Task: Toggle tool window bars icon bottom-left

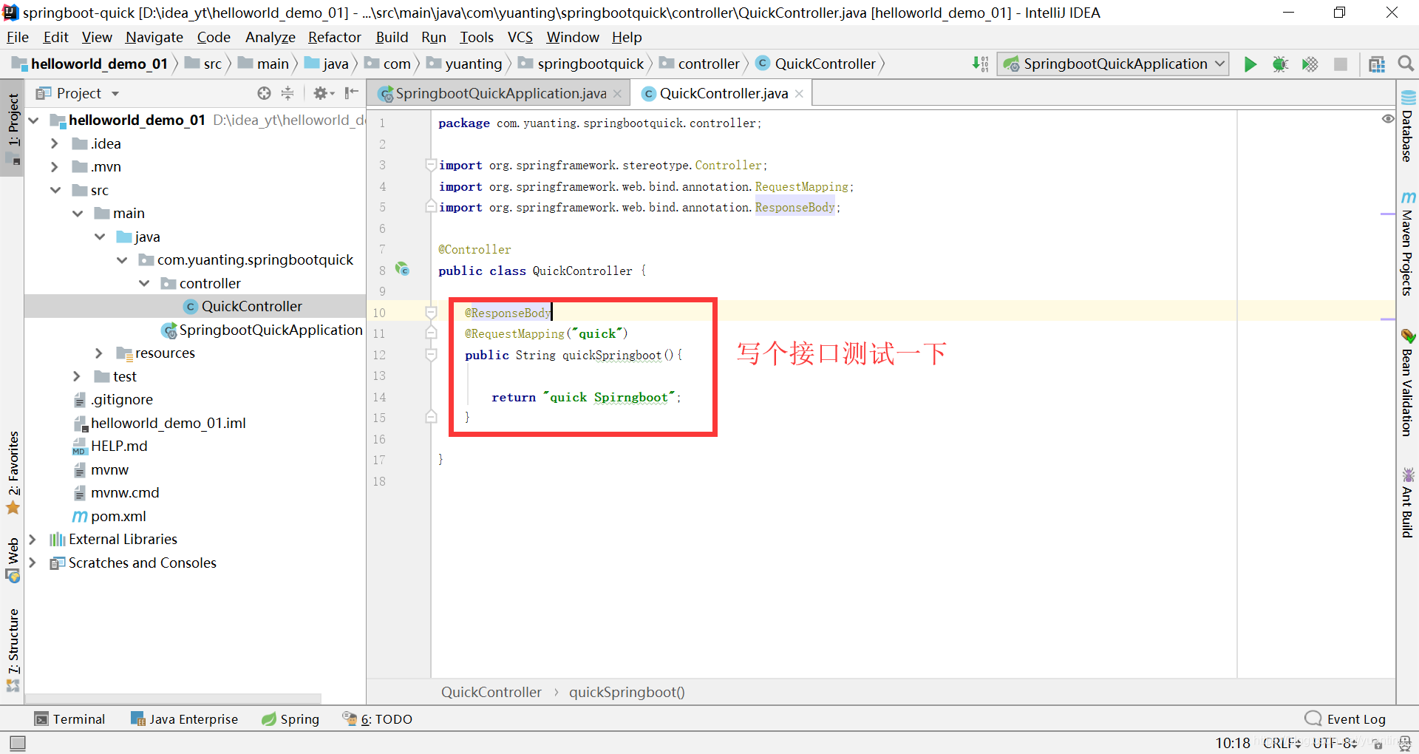Action: coord(18,743)
